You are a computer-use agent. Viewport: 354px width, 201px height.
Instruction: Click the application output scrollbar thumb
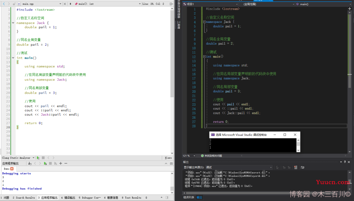(172, 189)
